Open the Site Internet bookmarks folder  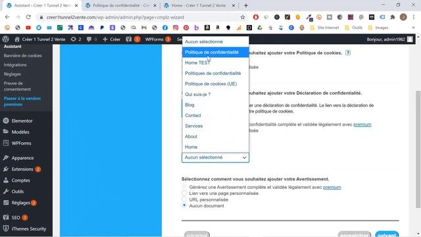[x=324, y=28]
